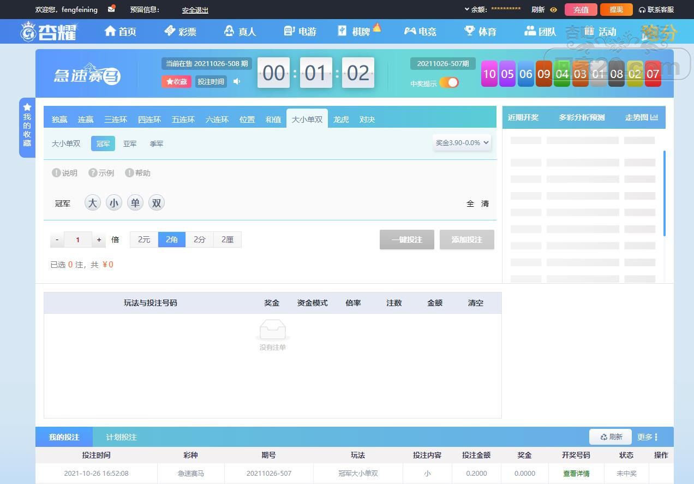Toggle the 中奖提示 win alert switch

[x=448, y=83]
